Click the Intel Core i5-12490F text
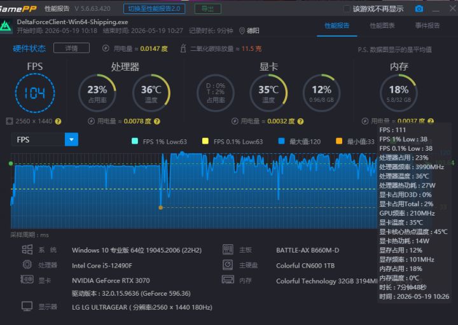458x325 pixels. (102, 265)
